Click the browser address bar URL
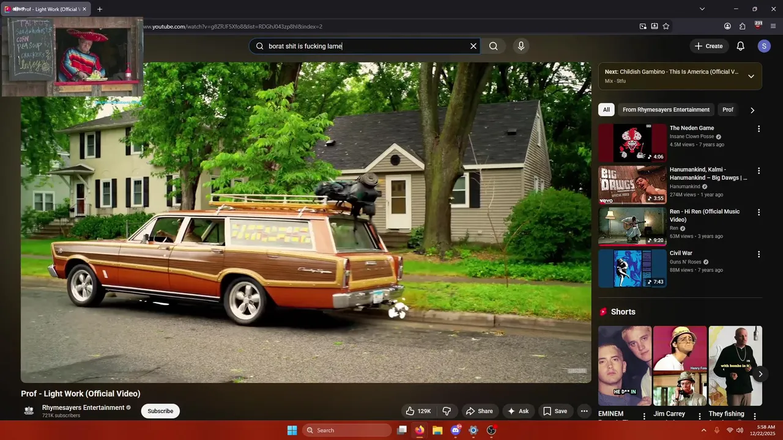The width and height of the screenshot is (783, 440). coord(233,26)
